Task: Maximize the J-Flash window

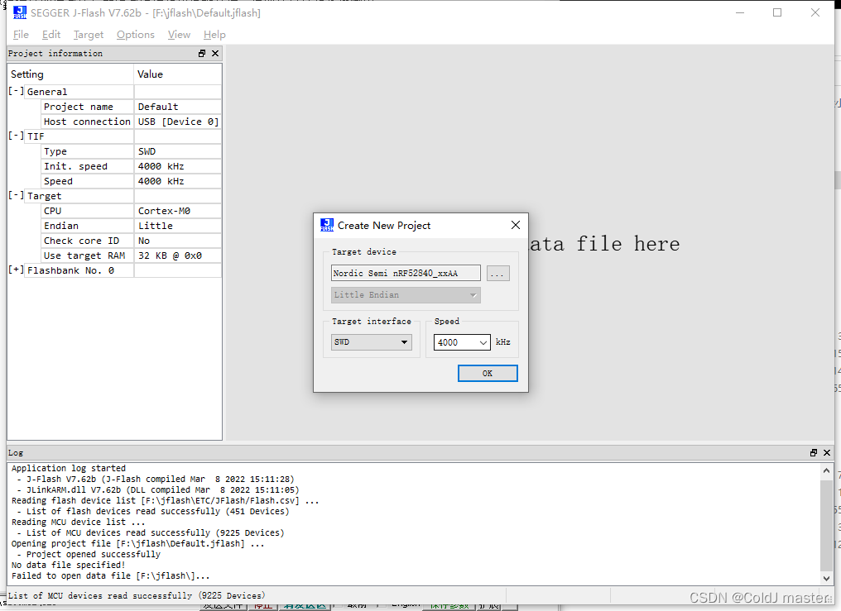Action: pyautogui.click(x=777, y=12)
